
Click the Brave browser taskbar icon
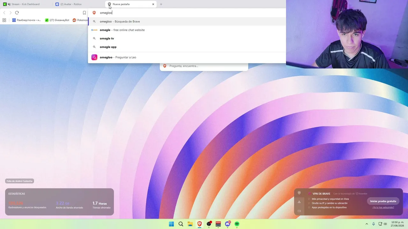pyautogui.click(x=200, y=224)
